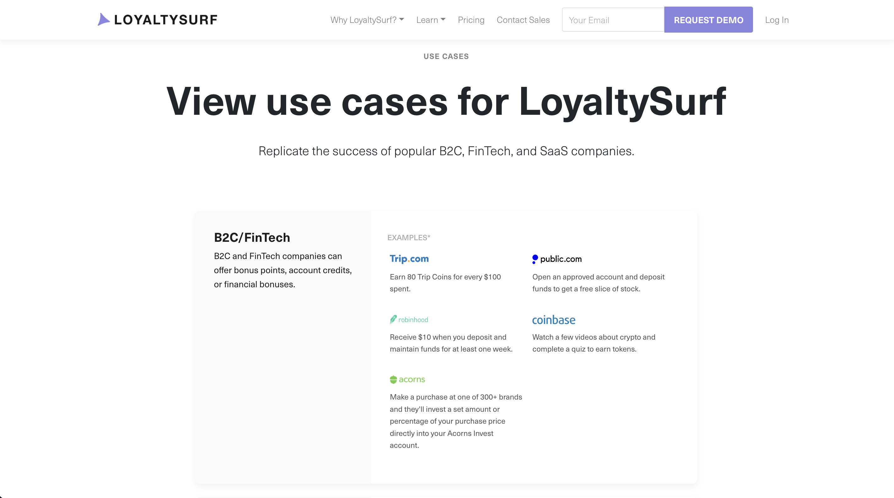The image size is (894, 498).
Task: Click the Coinbase logo
Action: tap(553, 320)
